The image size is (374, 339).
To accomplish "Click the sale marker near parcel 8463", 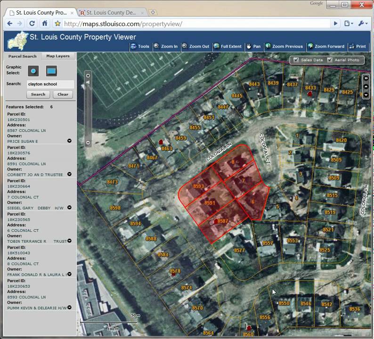I will 161,142.
